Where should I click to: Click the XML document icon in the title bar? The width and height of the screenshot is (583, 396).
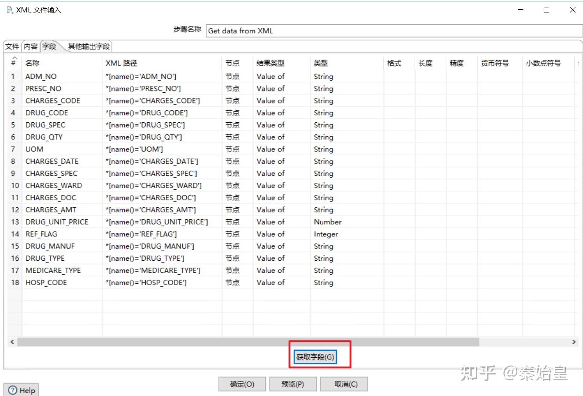10,9
